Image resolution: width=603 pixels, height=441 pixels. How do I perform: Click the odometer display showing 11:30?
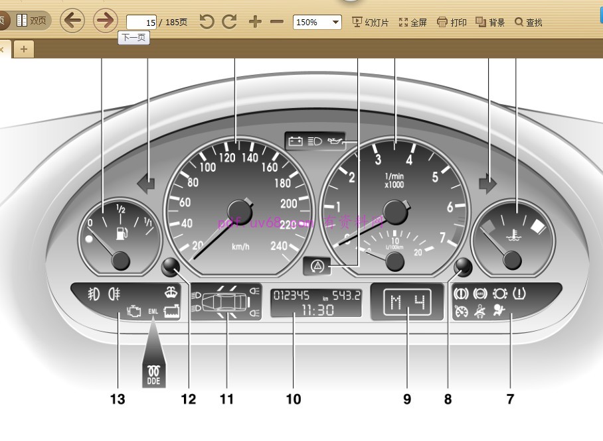[x=316, y=302]
